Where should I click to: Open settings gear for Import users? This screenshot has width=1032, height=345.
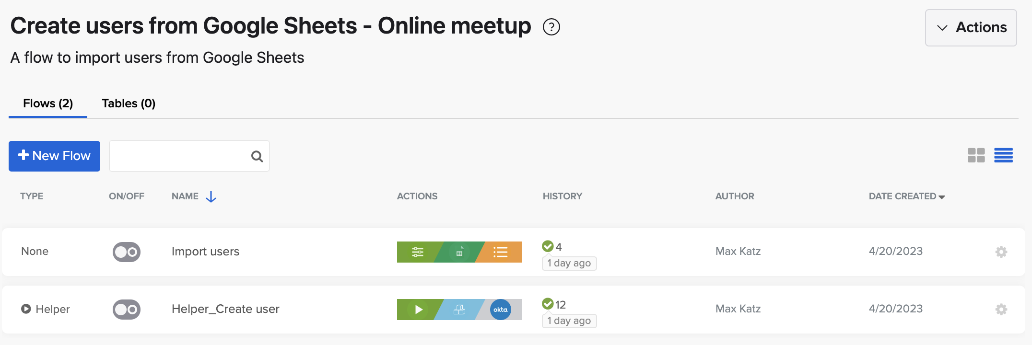click(x=1001, y=252)
